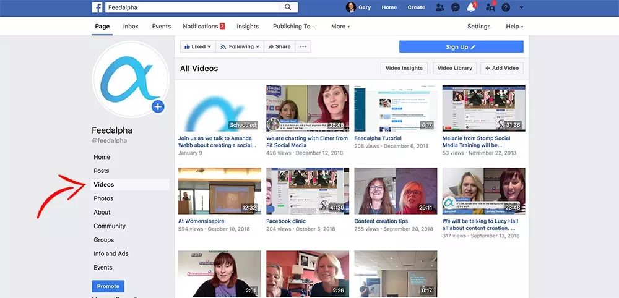Go to Home in top bar
This screenshot has width=619, height=298.
[x=389, y=7]
